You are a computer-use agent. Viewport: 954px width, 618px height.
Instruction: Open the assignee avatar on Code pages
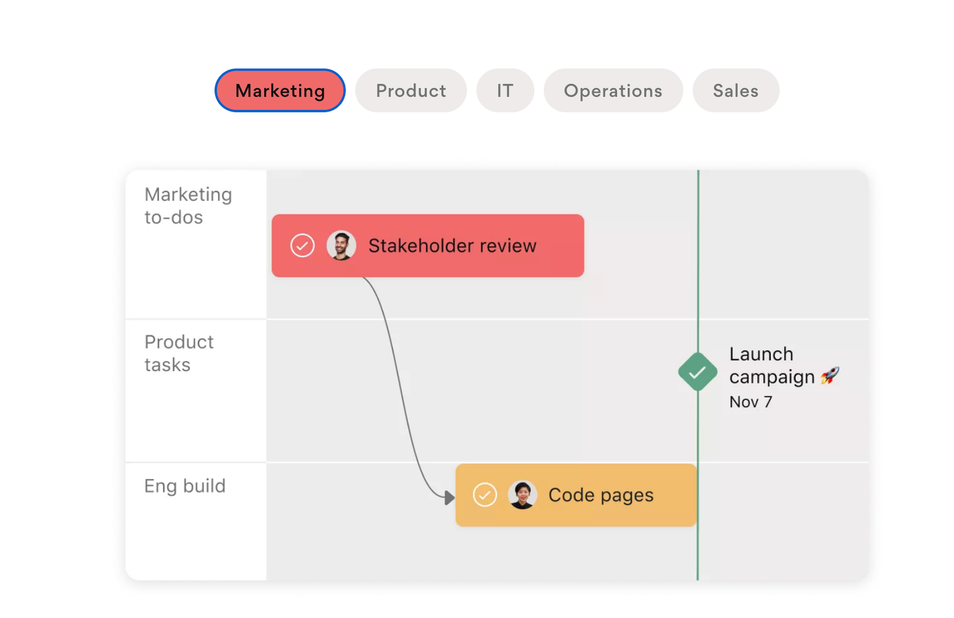click(523, 495)
